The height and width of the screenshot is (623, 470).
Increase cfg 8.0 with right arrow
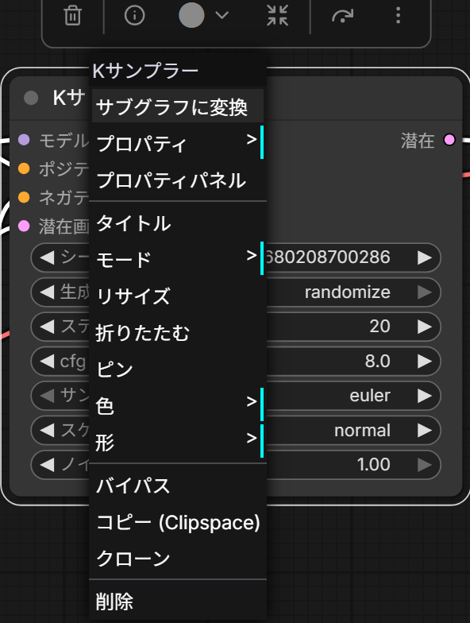tap(424, 361)
